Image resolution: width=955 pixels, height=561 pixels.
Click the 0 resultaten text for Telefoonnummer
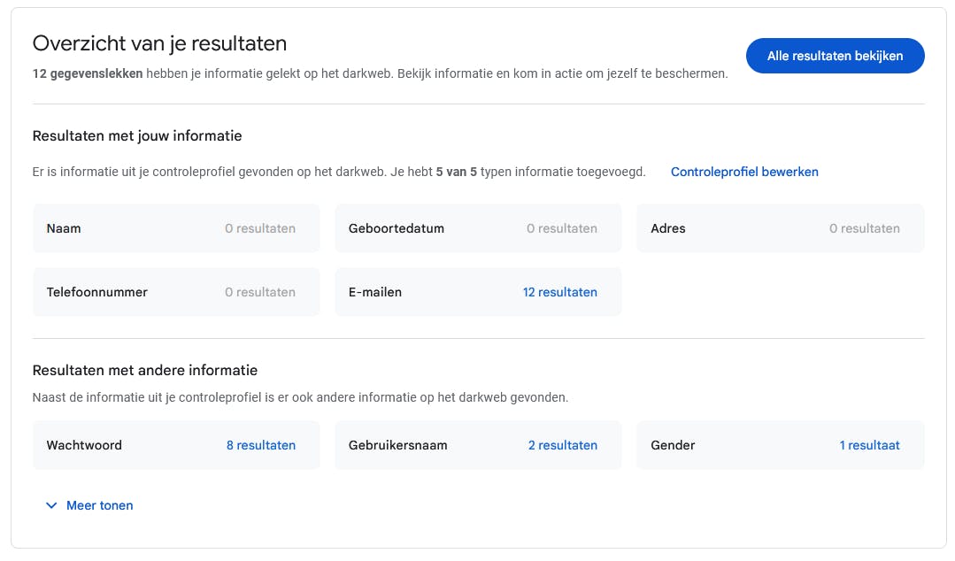[x=259, y=292]
